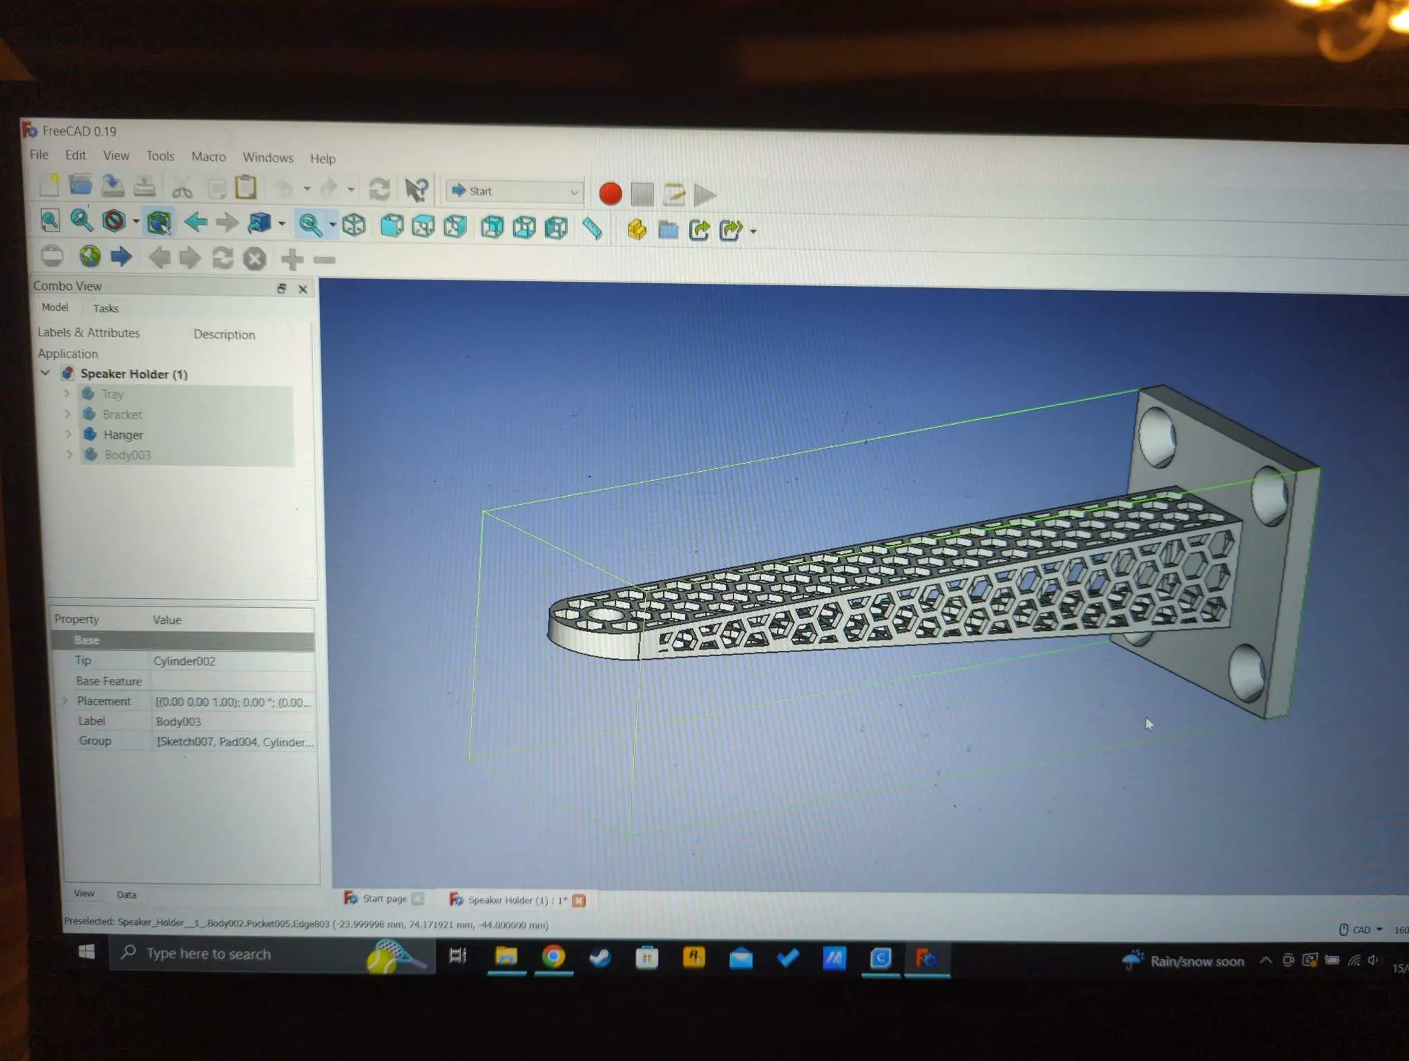This screenshot has height=1061, width=1409.
Task: Click the measure distance ruler icon
Action: click(592, 229)
